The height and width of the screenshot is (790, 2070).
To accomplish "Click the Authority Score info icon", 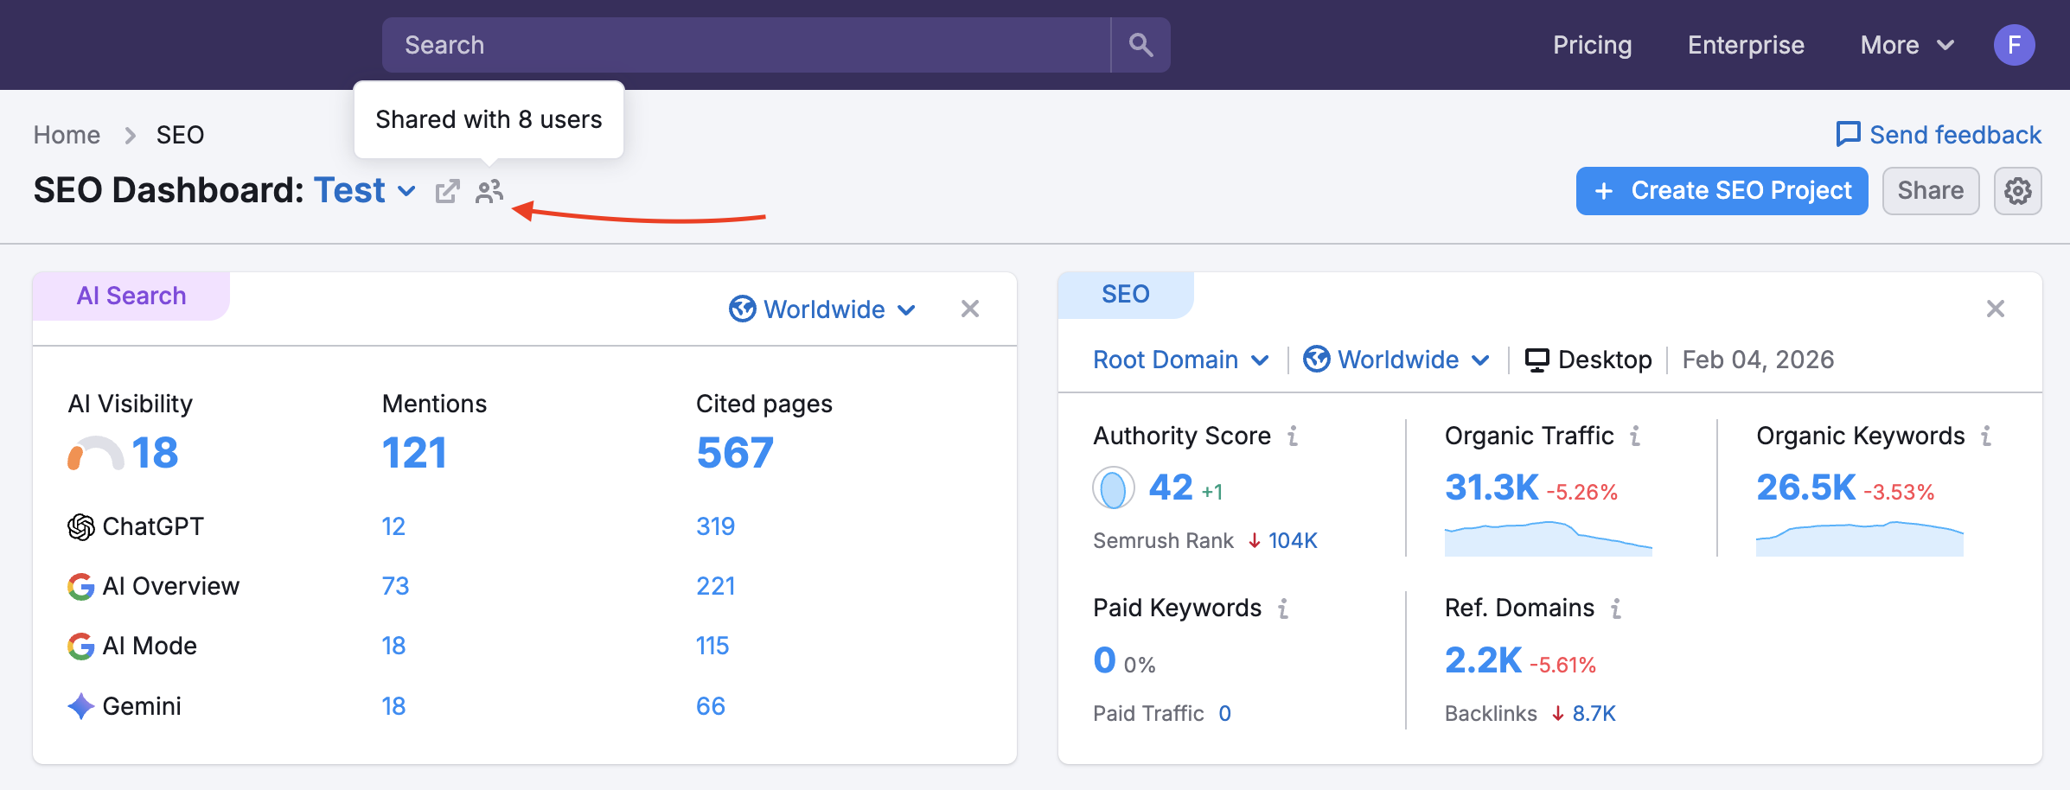I will [x=1292, y=436].
